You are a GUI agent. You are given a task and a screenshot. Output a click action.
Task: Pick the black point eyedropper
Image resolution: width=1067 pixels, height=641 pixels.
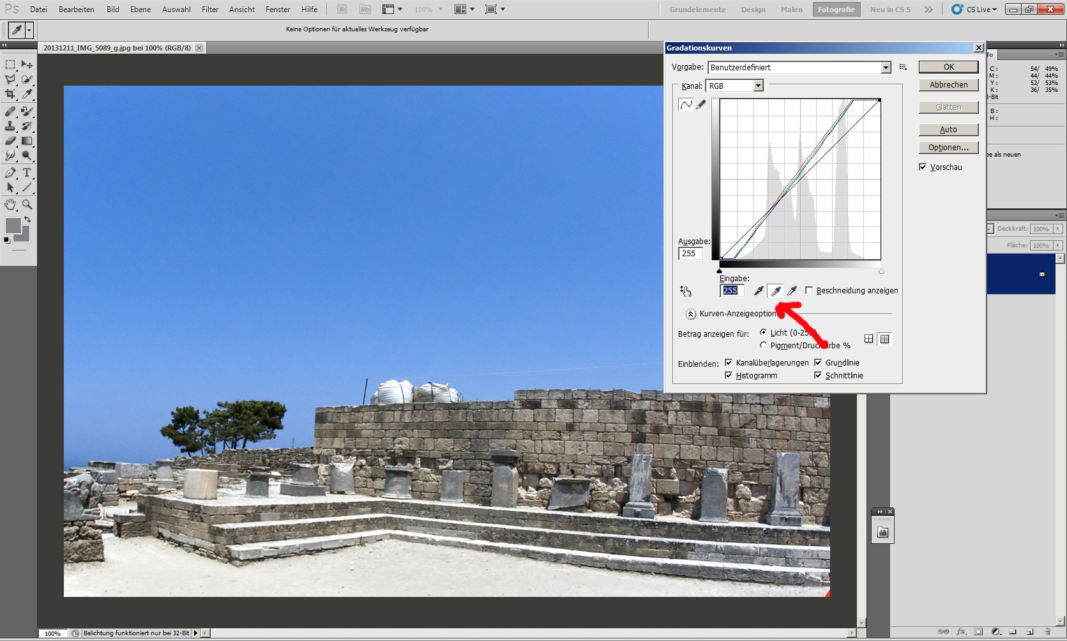[759, 291]
